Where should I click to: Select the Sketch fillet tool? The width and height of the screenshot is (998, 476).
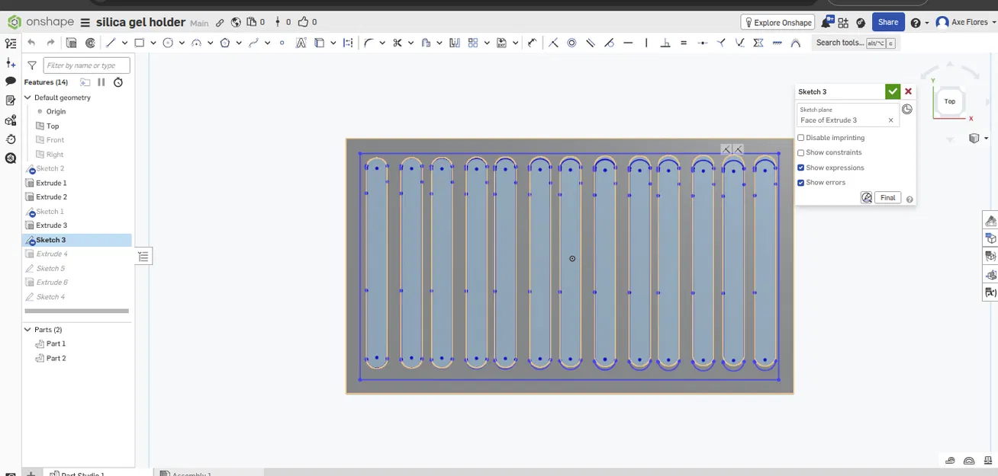pos(369,43)
